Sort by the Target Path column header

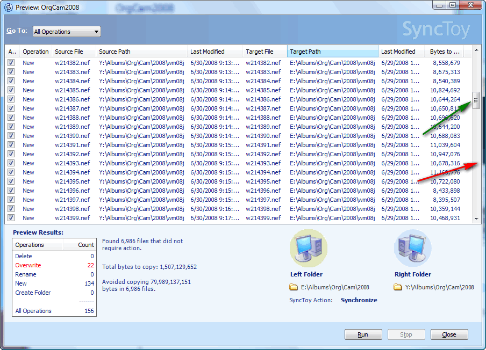click(x=333, y=52)
